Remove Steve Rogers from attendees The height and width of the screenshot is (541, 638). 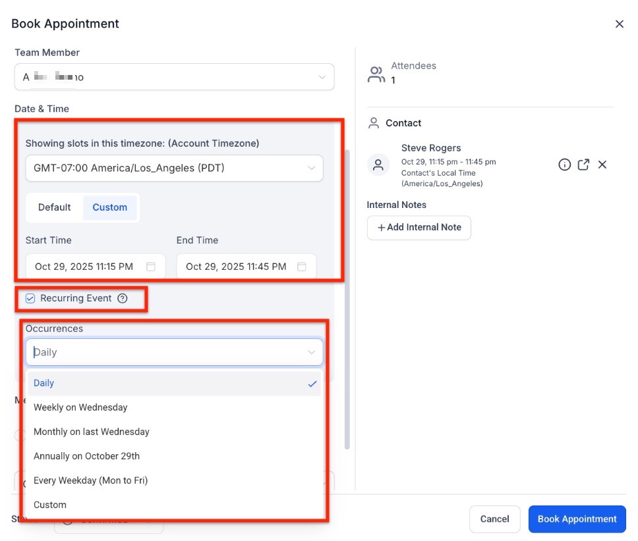(x=602, y=165)
